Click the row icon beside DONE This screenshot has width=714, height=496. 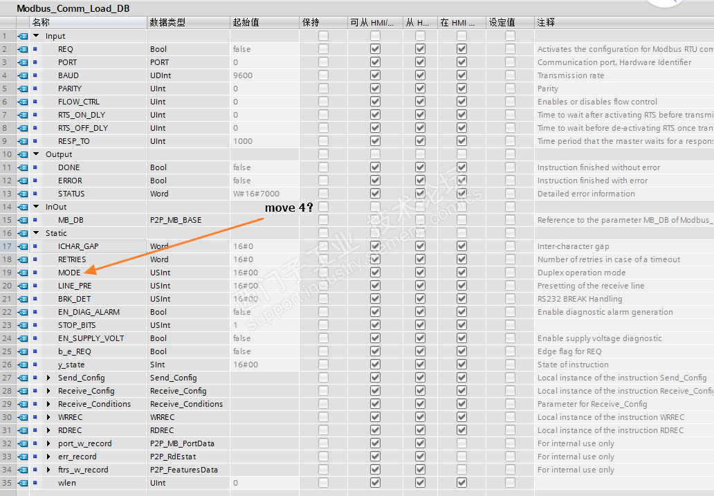click(x=23, y=167)
